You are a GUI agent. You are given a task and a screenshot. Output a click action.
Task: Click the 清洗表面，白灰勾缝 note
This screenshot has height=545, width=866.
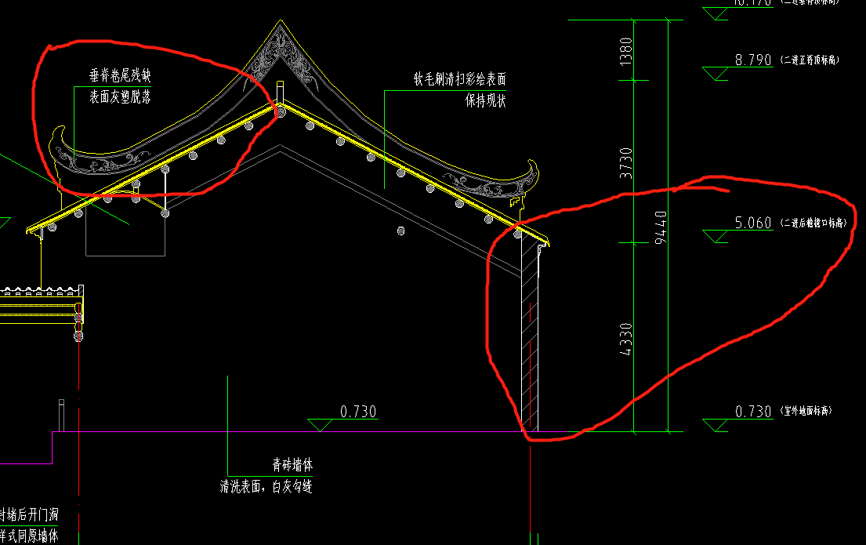(x=266, y=486)
